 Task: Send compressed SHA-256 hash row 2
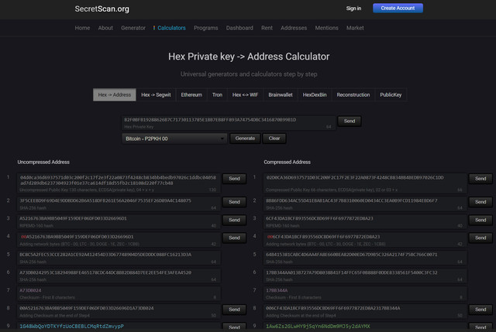480,202
